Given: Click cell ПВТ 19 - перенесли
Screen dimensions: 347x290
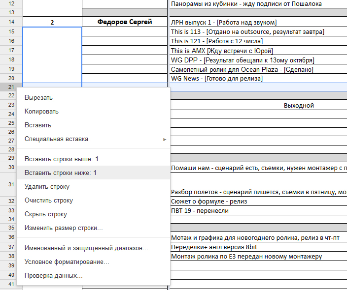Looking at the screenshot, I should pyautogui.click(x=258, y=210).
